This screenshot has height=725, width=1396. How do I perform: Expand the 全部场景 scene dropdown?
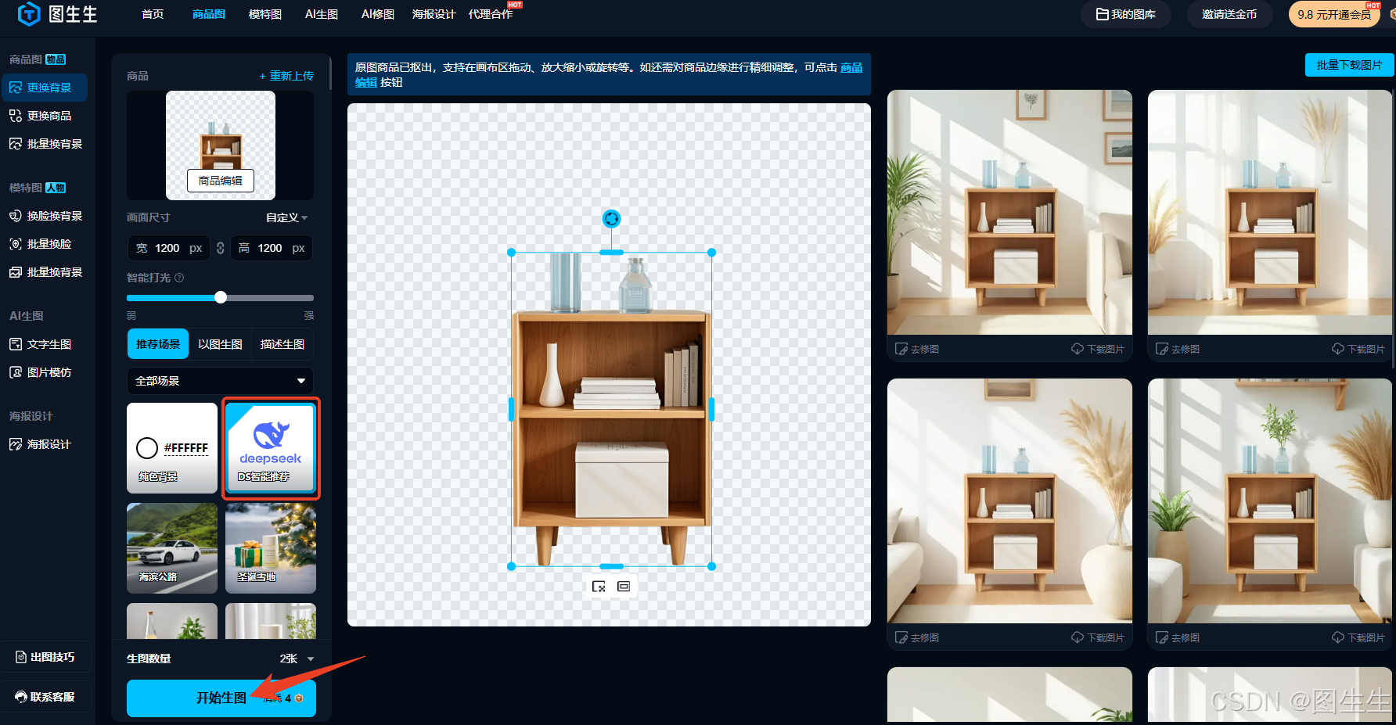(x=220, y=381)
